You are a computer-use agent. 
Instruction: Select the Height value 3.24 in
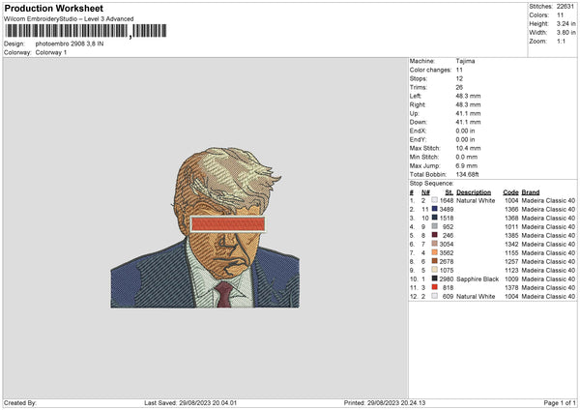[x=565, y=23]
